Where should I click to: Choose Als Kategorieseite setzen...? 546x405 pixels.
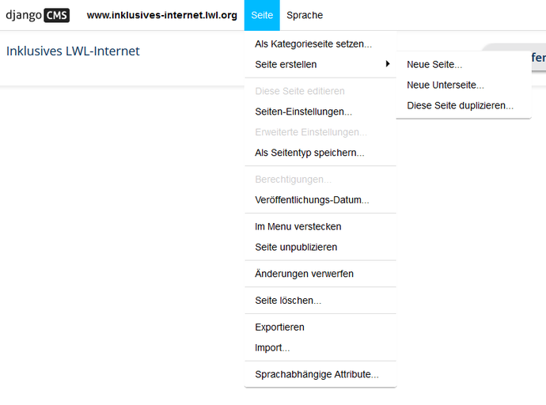pos(320,44)
